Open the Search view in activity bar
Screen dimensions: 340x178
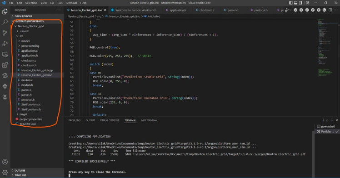tap(5, 22)
